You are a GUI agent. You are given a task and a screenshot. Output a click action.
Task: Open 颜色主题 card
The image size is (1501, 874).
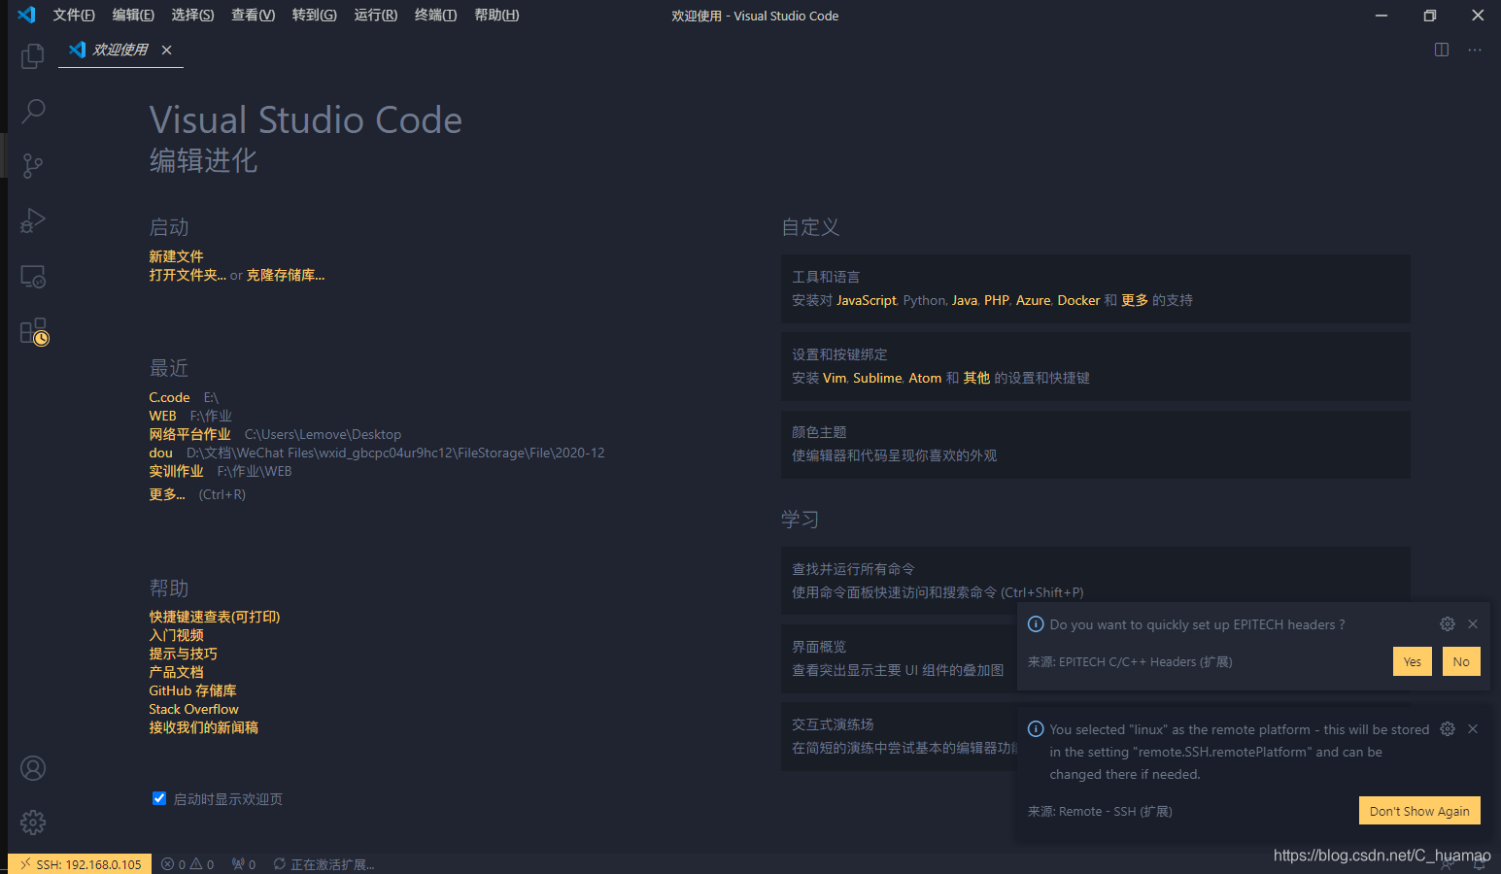tap(1096, 444)
